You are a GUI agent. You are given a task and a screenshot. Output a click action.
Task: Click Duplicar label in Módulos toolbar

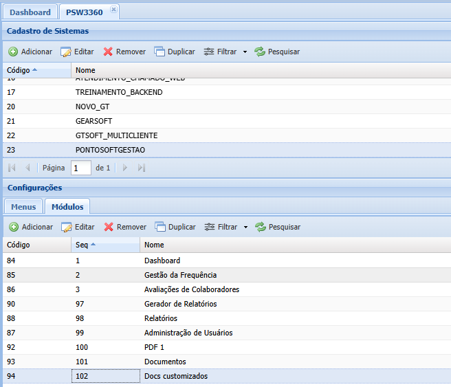(181, 227)
